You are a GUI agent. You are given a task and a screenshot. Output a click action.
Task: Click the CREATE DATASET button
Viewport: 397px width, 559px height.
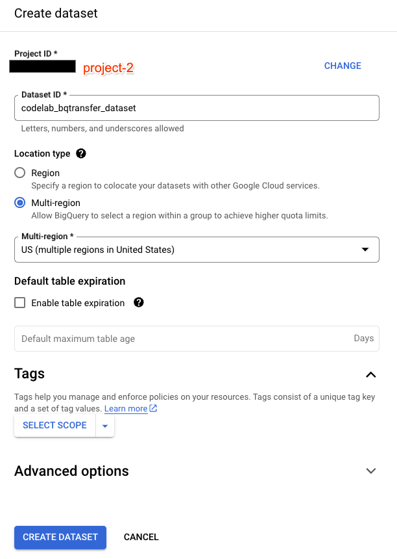coord(60,538)
